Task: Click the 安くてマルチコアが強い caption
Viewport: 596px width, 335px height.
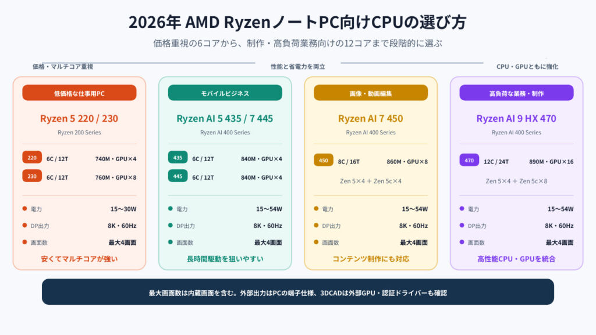Action: pos(79,259)
